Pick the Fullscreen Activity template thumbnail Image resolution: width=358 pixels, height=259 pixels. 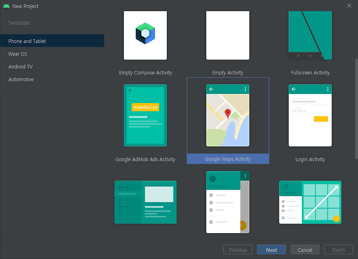click(x=310, y=35)
